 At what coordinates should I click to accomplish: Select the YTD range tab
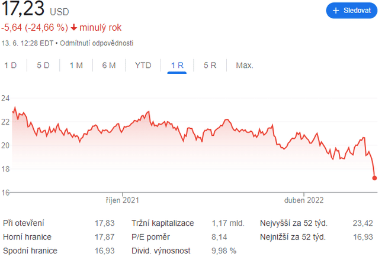(143, 65)
